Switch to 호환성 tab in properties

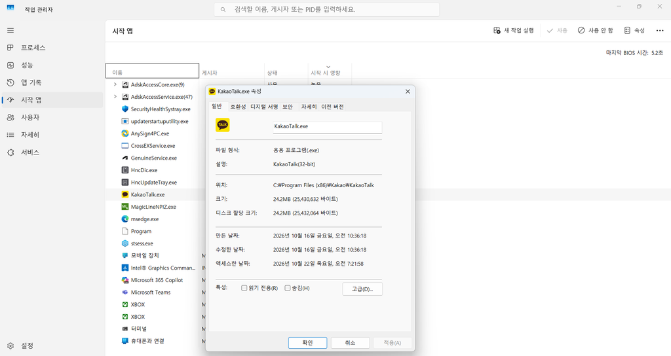click(x=238, y=107)
